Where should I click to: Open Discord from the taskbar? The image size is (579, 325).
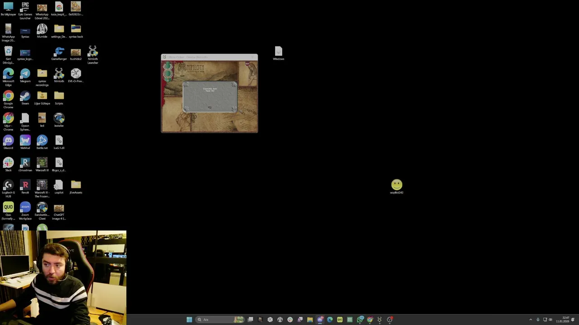pos(320,320)
